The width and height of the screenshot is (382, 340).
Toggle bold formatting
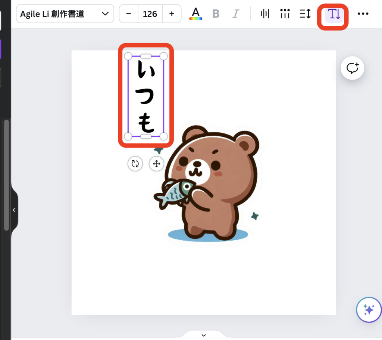click(x=216, y=14)
